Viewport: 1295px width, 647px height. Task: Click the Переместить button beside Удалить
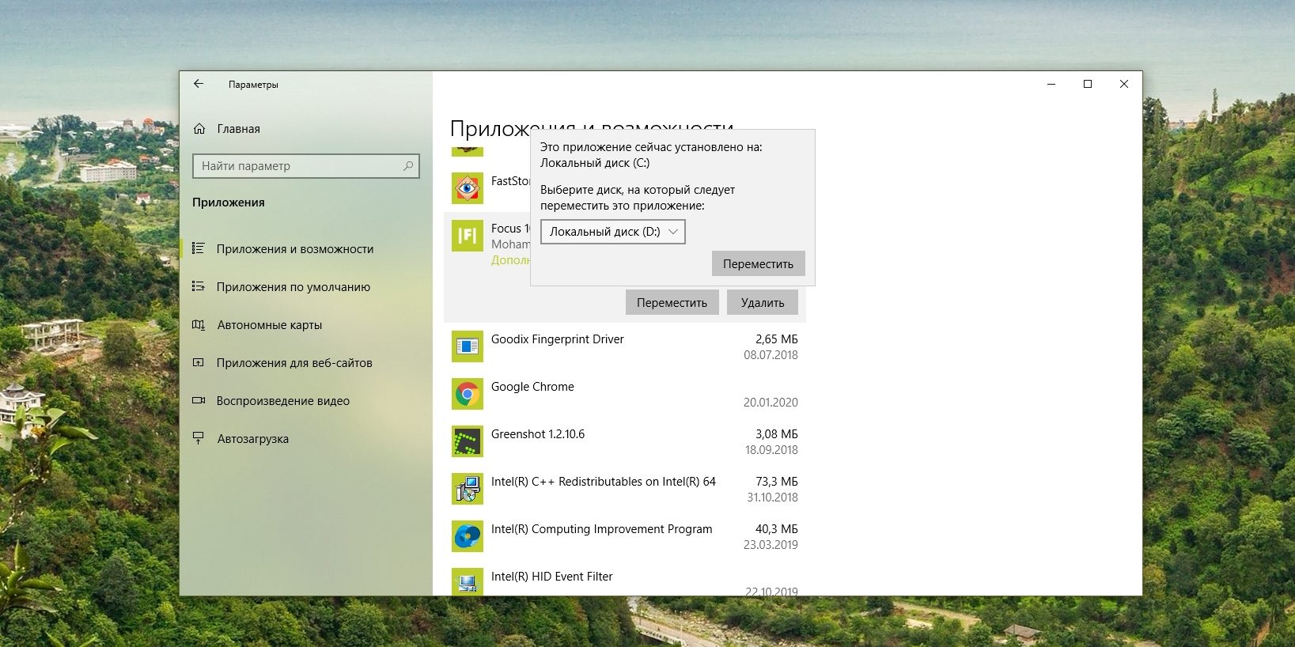click(x=672, y=303)
